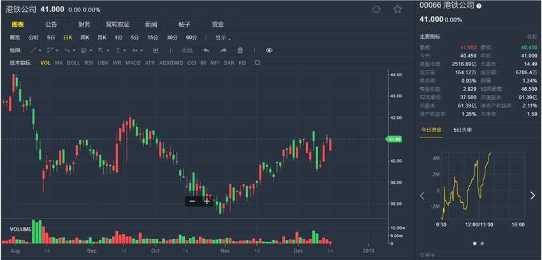The width and height of the screenshot is (542, 260).
Task: Expand Fibonacci tool dropdown arrow
Action: coord(91,50)
